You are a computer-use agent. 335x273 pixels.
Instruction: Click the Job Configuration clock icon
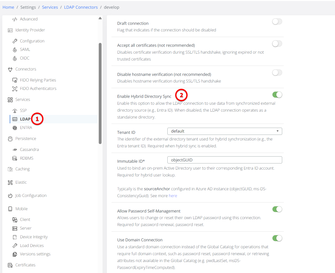10,196
